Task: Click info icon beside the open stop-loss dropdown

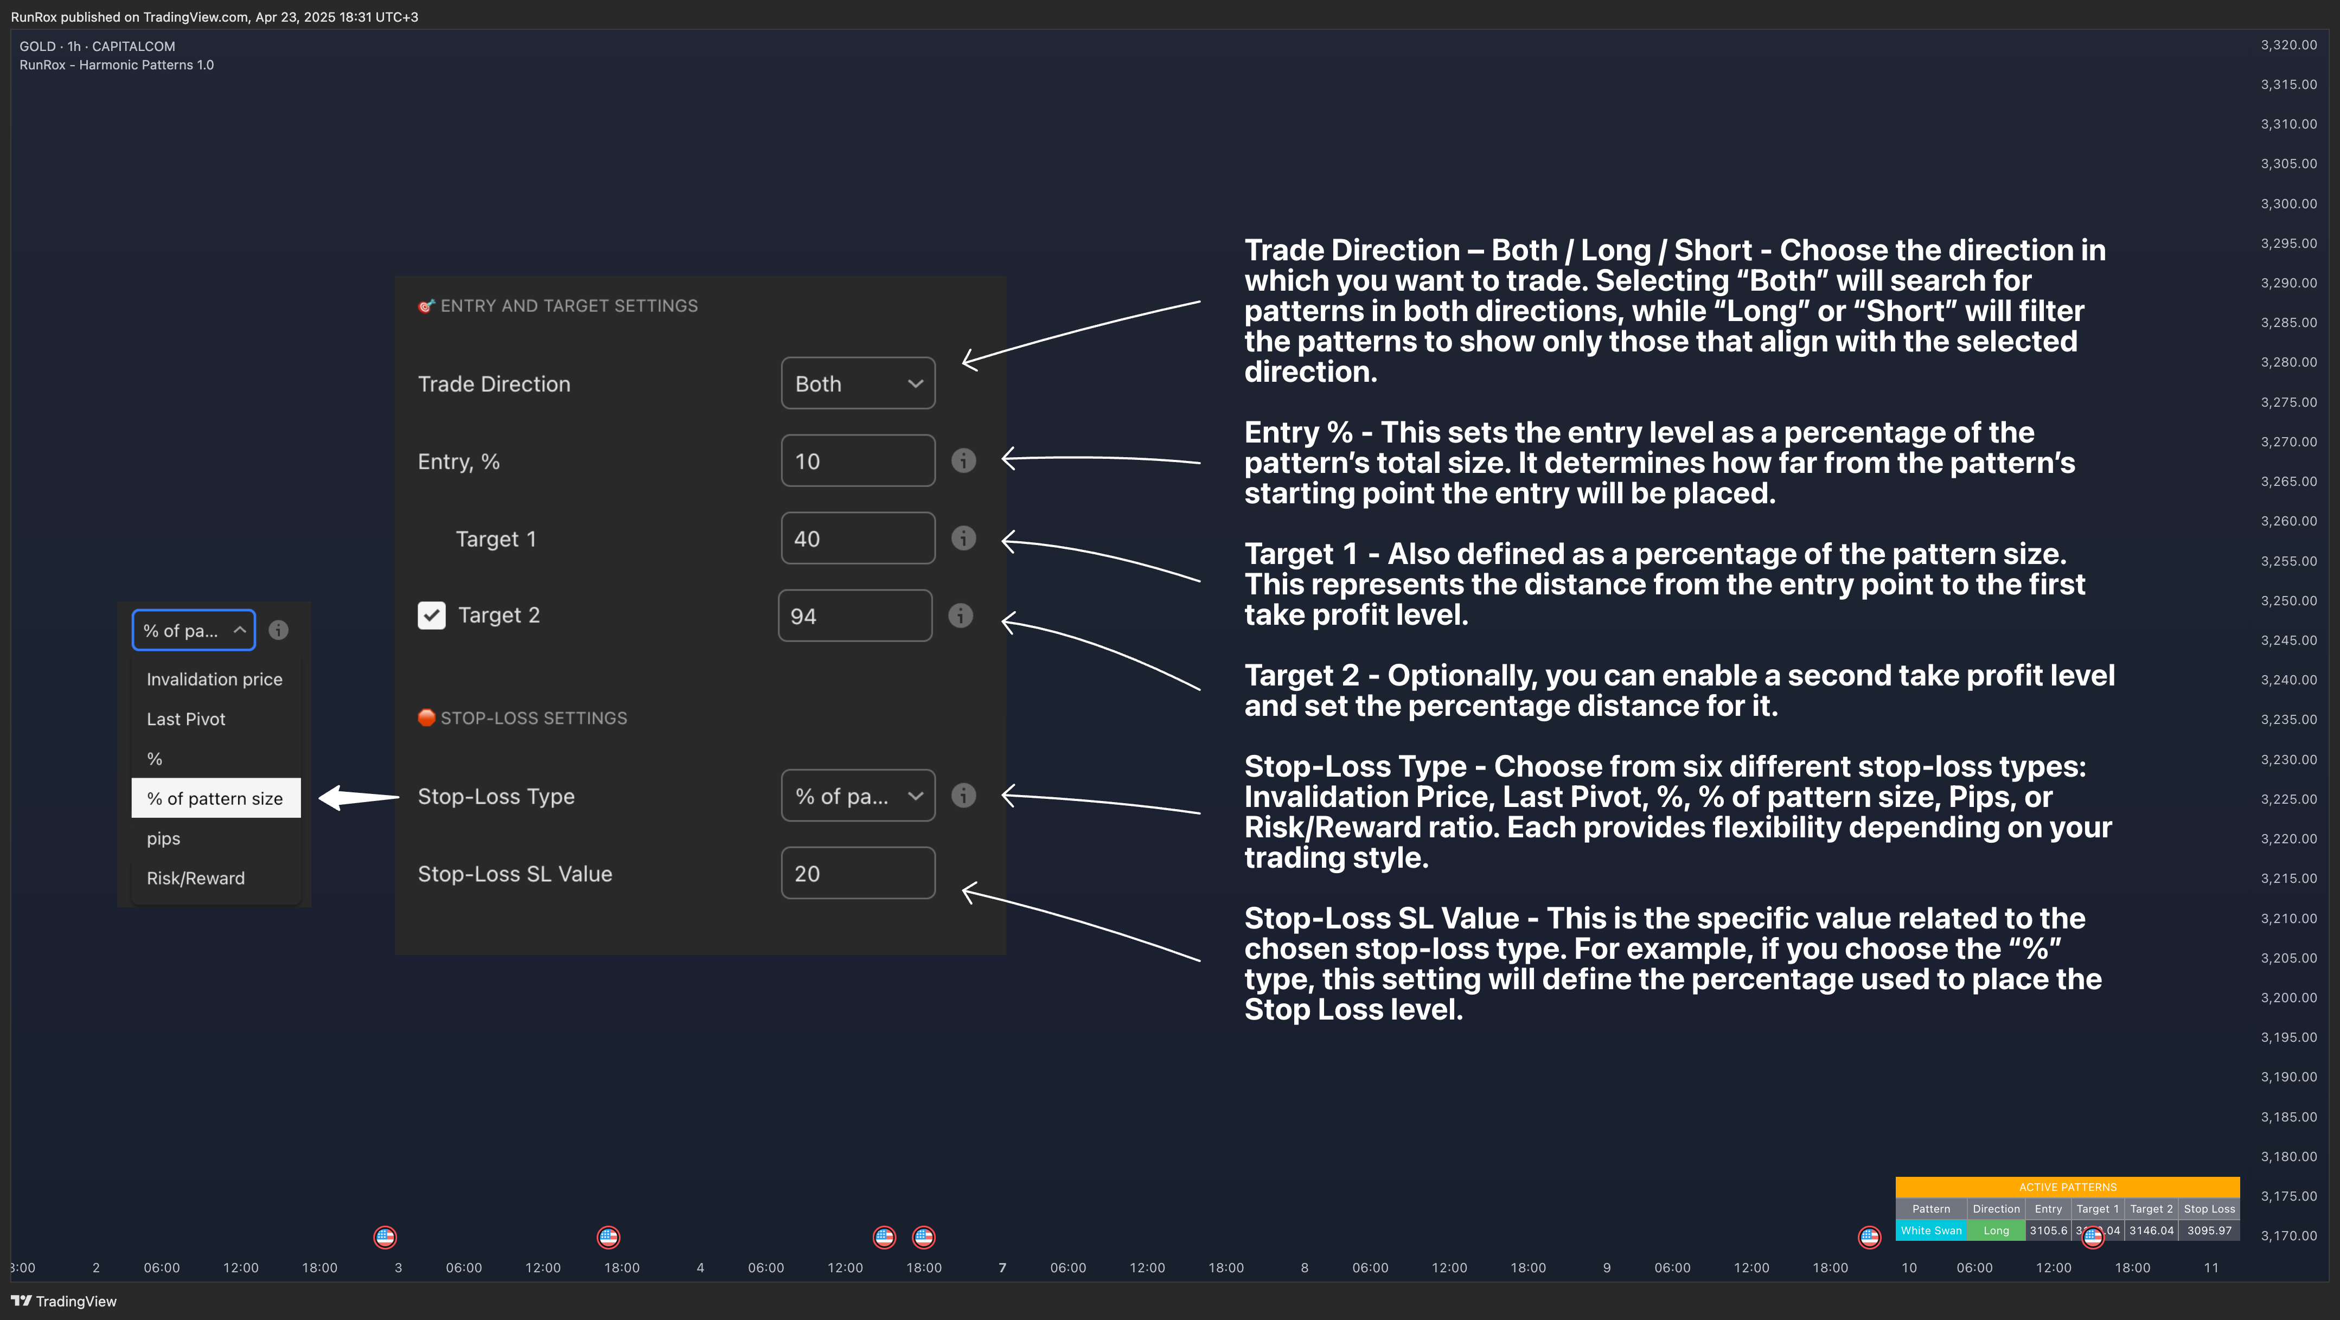Action: click(x=279, y=630)
